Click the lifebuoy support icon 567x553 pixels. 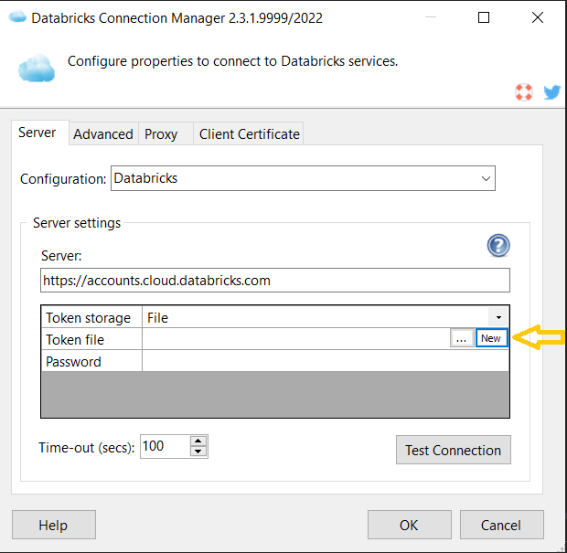pos(524,92)
